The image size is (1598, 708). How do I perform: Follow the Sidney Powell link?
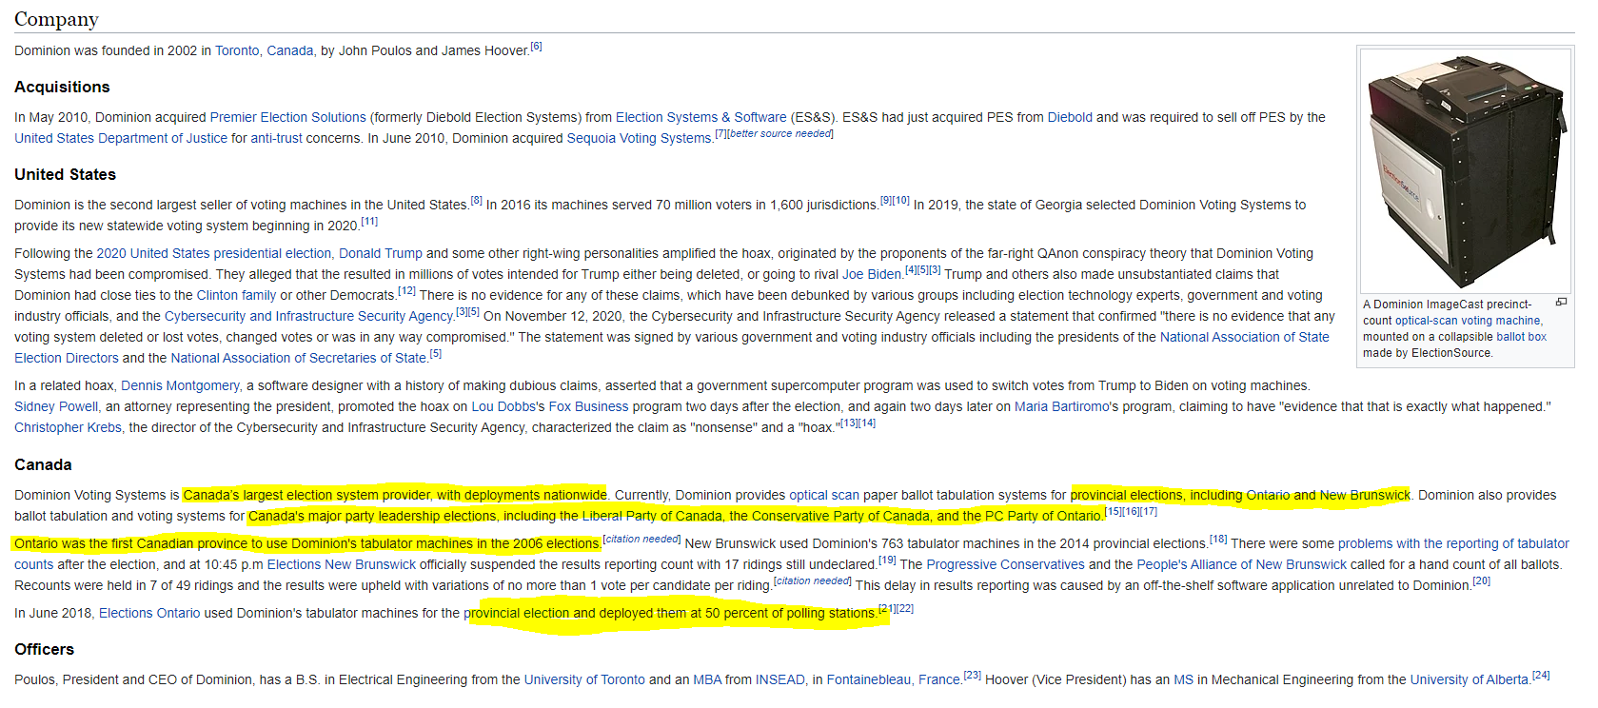[56, 406]
